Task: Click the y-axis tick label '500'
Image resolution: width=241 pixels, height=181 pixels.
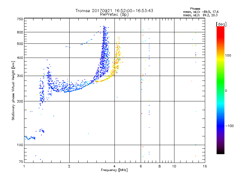Action: [20, 44]
